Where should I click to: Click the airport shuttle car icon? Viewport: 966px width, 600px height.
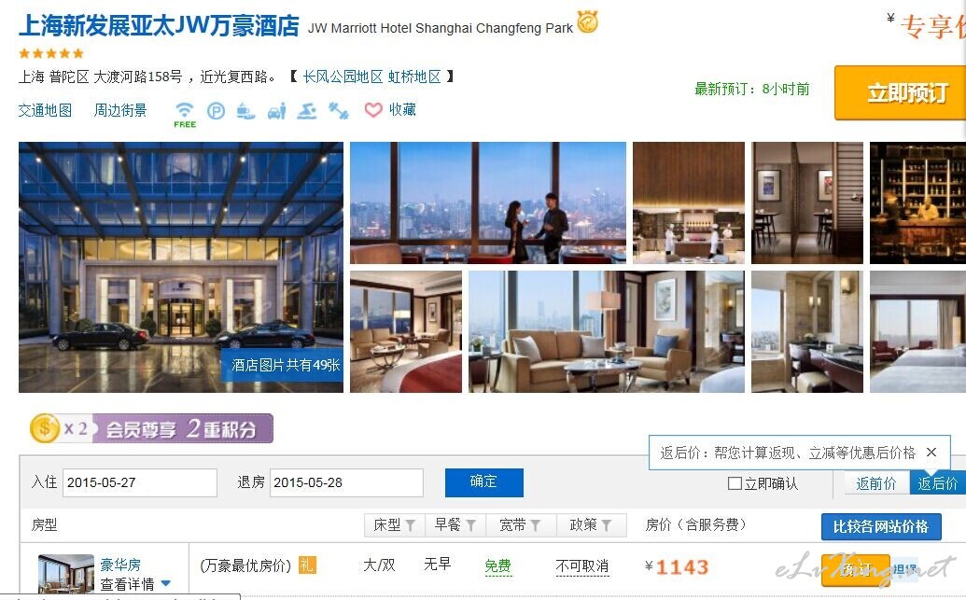277,111
